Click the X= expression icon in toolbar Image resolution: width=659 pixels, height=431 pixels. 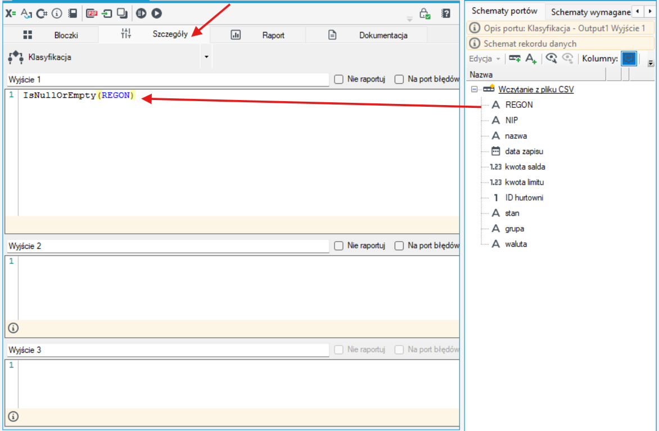coord(11,13)
